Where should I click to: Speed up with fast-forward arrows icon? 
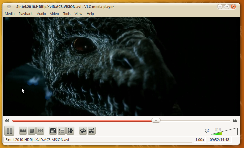point(235,121)
